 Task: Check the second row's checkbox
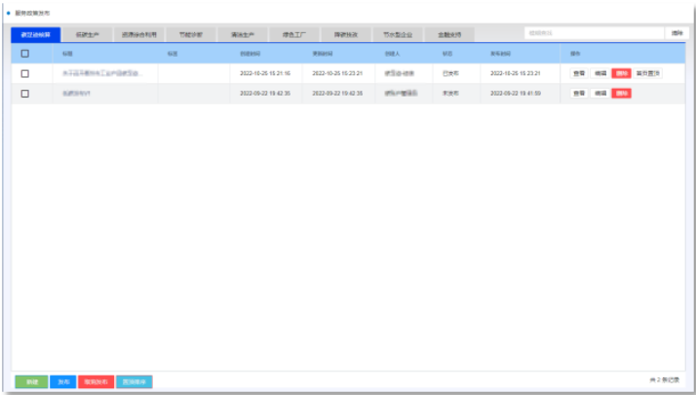tap(25, 94)
